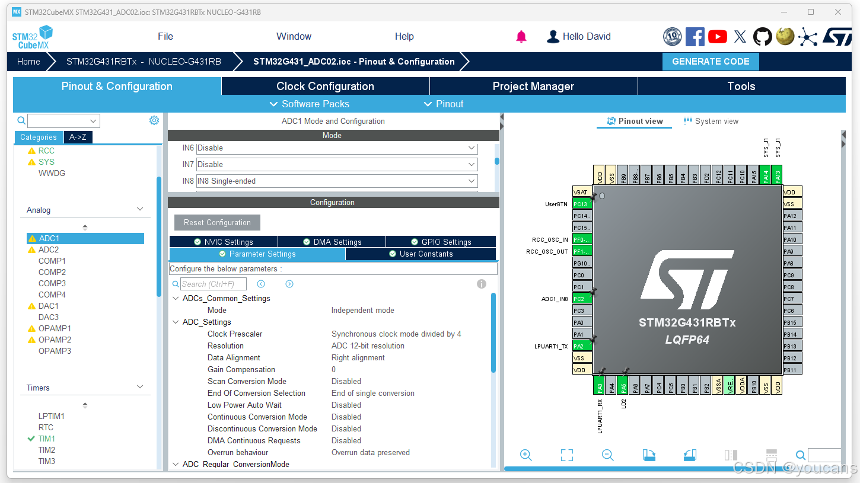The image size is (860, 483).
Task: Click the search magnifier in categories panel
Action: click(21, 121)
